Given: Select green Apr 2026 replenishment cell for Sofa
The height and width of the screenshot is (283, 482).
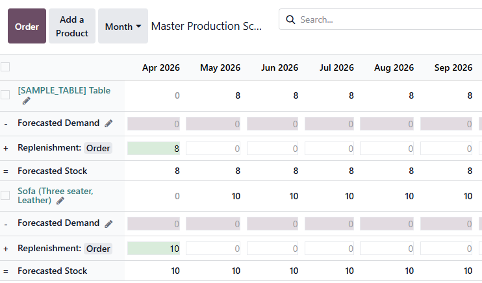Looking at the screenshot, I should (x=154, y=249).
